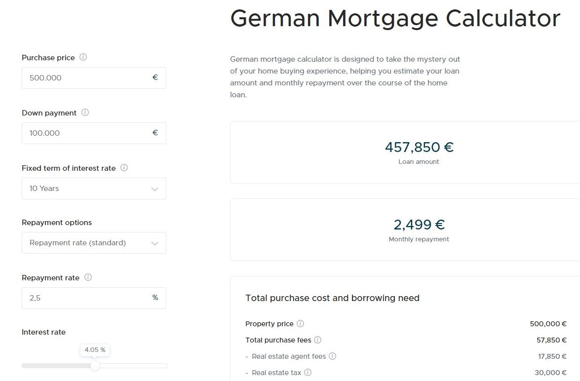Open info tooltip for Fixed term of interest rate

(x=124, y=168)
